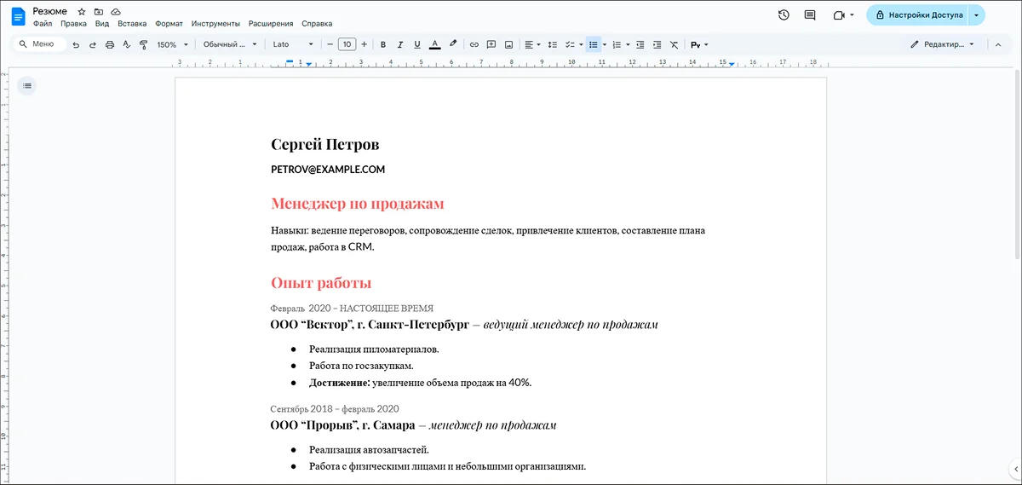Click the name Сергей Петров
The image size is (1022, 485).
pyautogui.click(x=325, y=145)
